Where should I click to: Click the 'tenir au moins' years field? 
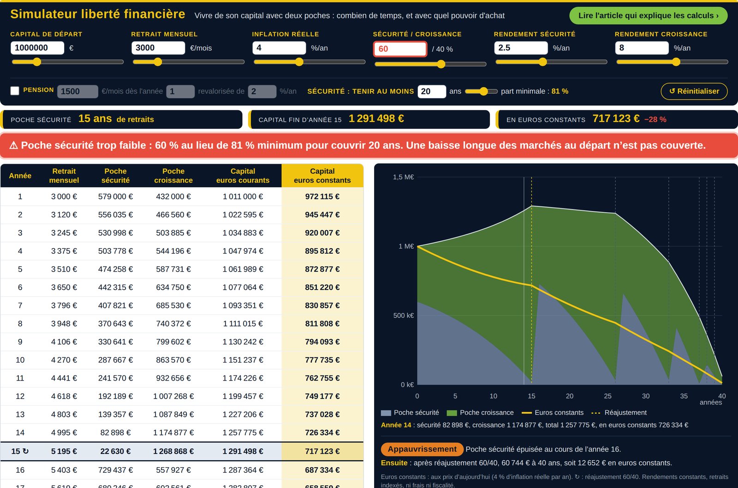(x=432, y=91)
